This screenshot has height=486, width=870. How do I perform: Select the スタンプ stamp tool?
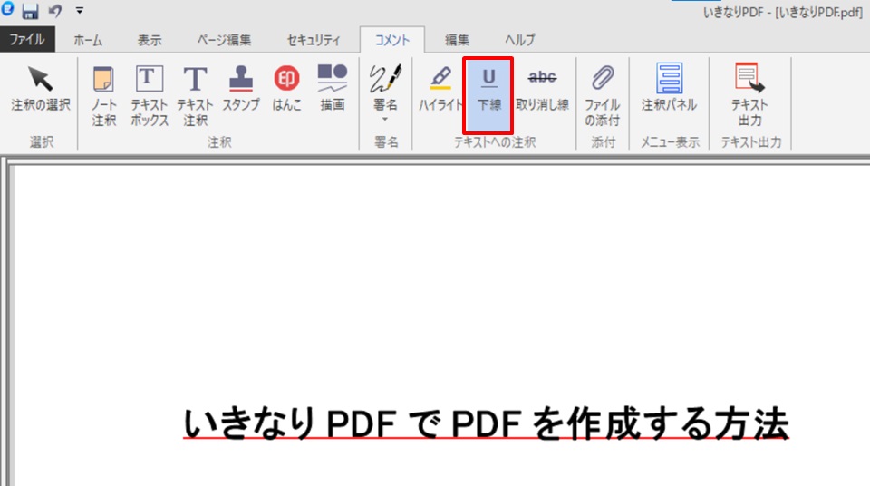241,88
